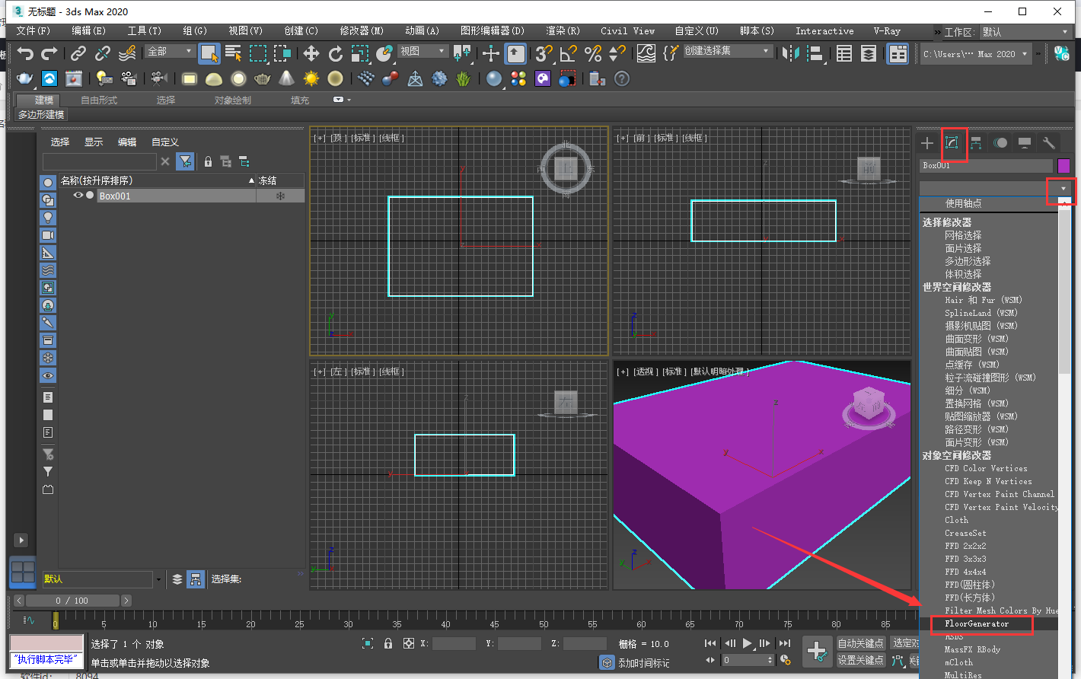1081x679 pixels.
Task: Activate Select and Link tool
Action: click(x=78, y=53)
